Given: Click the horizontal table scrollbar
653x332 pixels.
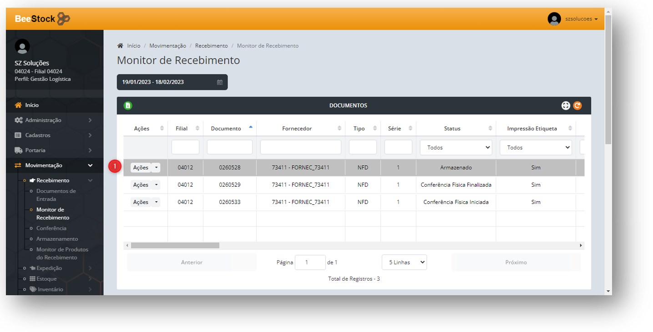Looking at the screenshot, I should [175, 245].
